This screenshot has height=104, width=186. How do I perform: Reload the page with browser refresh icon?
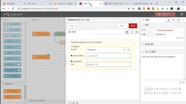tap(13, 9)
